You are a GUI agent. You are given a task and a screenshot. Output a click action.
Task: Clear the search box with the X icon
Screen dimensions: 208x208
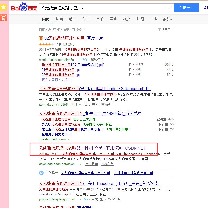170,8
